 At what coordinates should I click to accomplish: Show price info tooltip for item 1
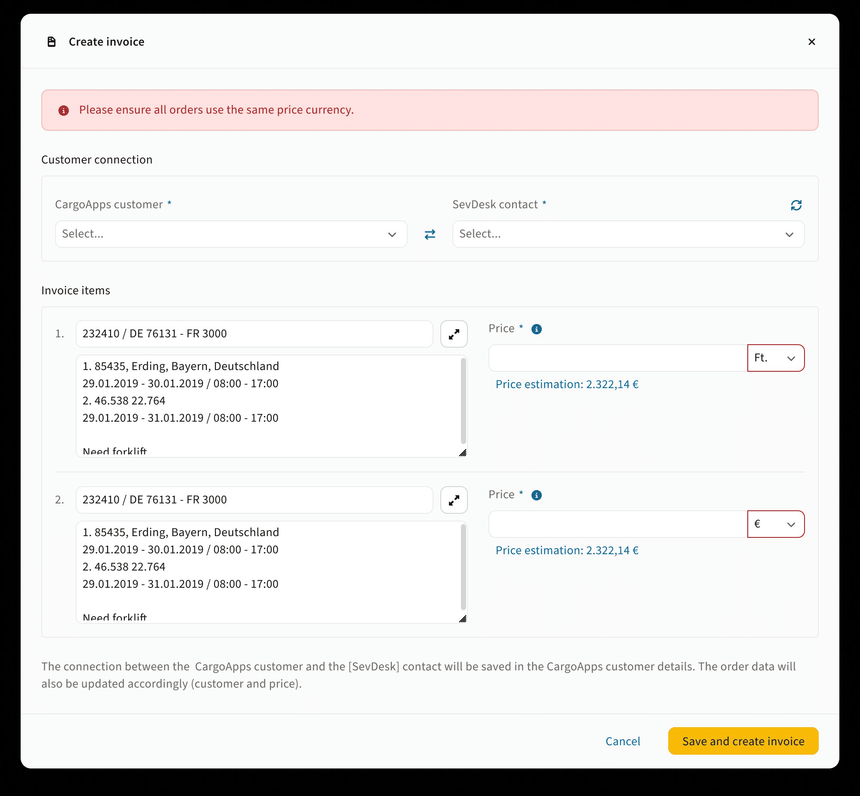[536, 329]
